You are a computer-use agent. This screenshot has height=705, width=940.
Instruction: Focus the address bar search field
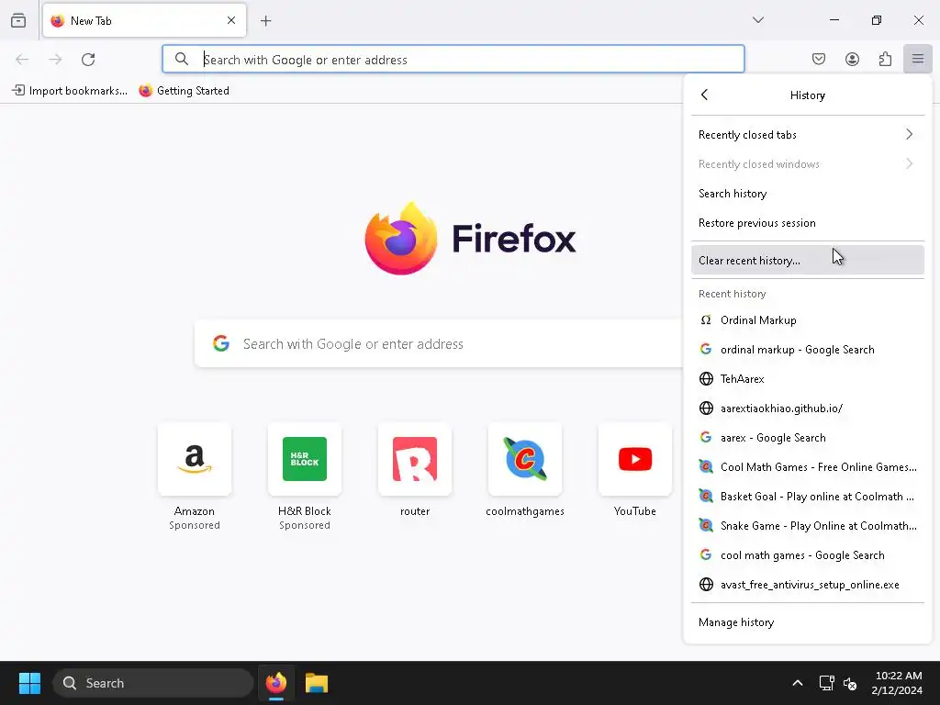coord(453,60)
